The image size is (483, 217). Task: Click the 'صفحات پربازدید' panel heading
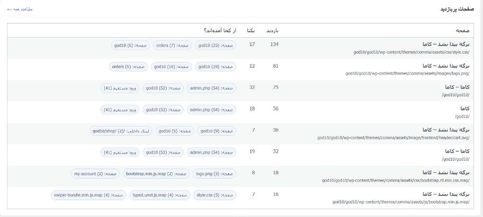[457, 9]
